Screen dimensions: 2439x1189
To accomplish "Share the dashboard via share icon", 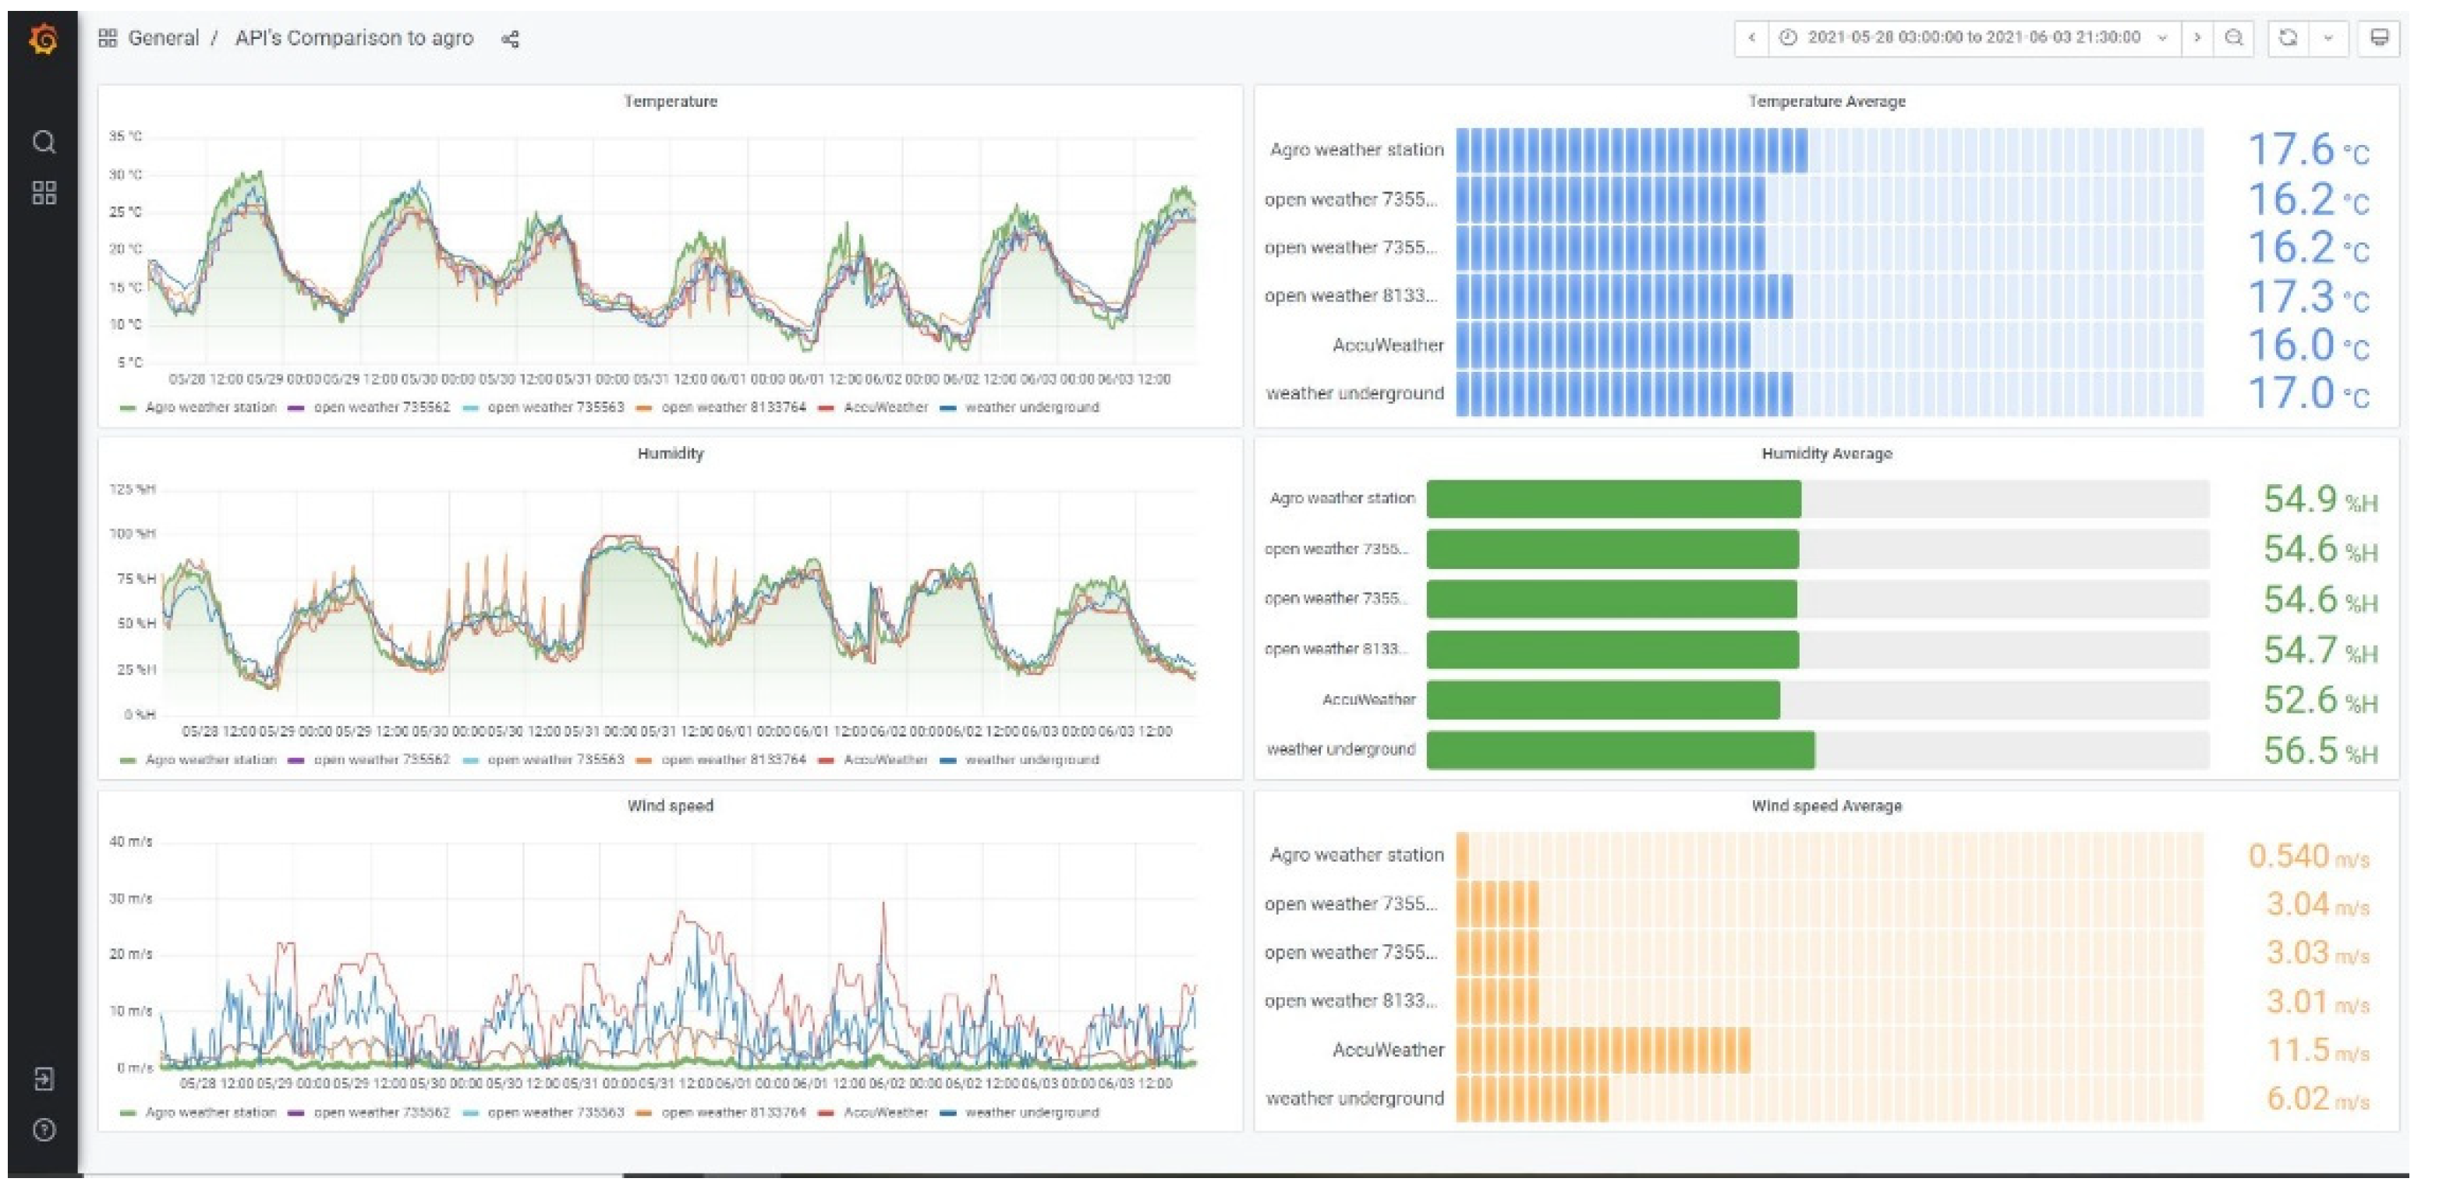I will 510,39.
